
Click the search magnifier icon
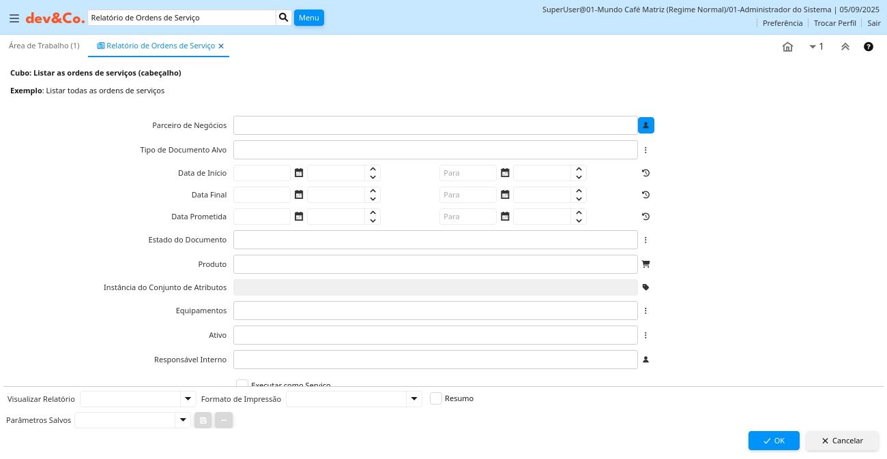(284, 18)
